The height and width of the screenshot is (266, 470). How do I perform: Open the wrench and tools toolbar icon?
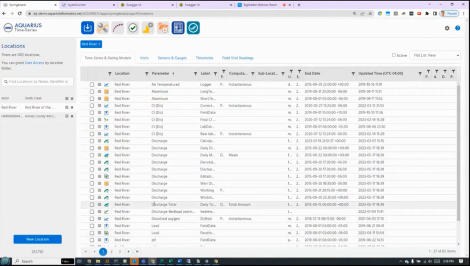102,28
